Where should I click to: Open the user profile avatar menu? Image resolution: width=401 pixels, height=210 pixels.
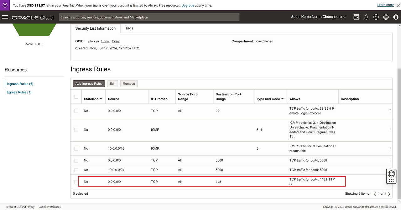[396, 17]
